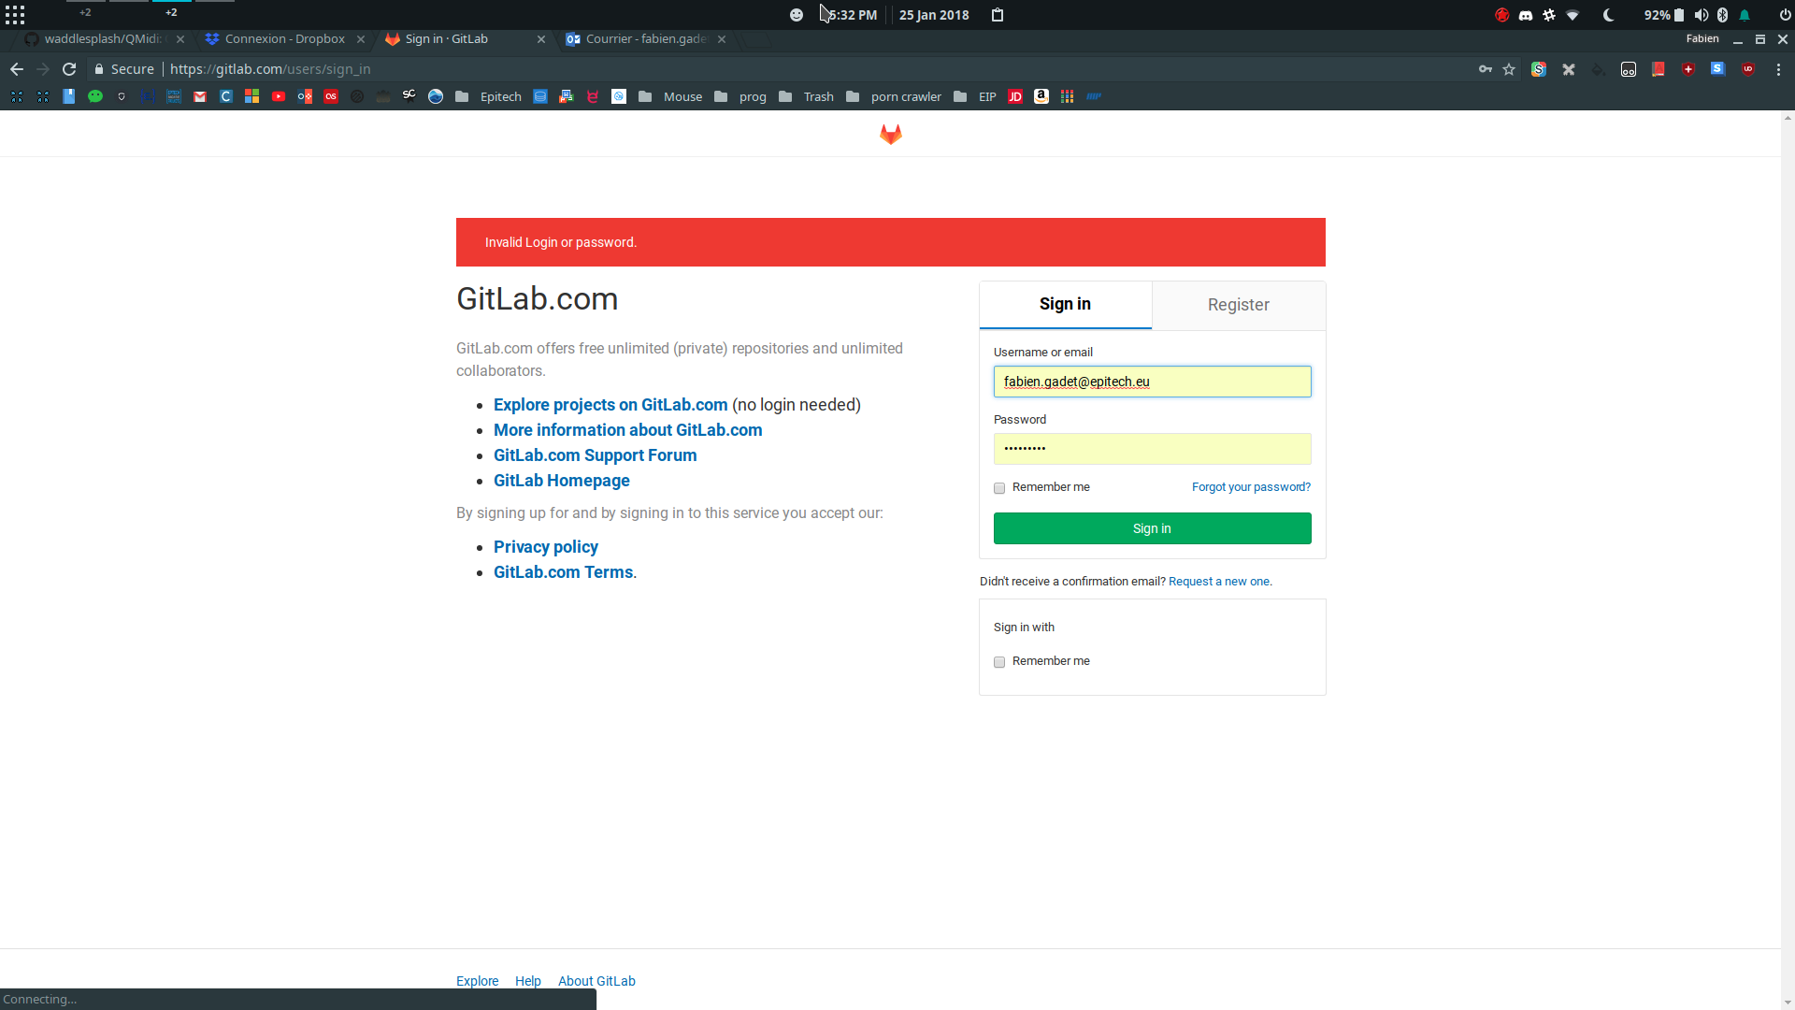
Task: Bookmark this page with the star icon
Action: (x=1509, y=69)
